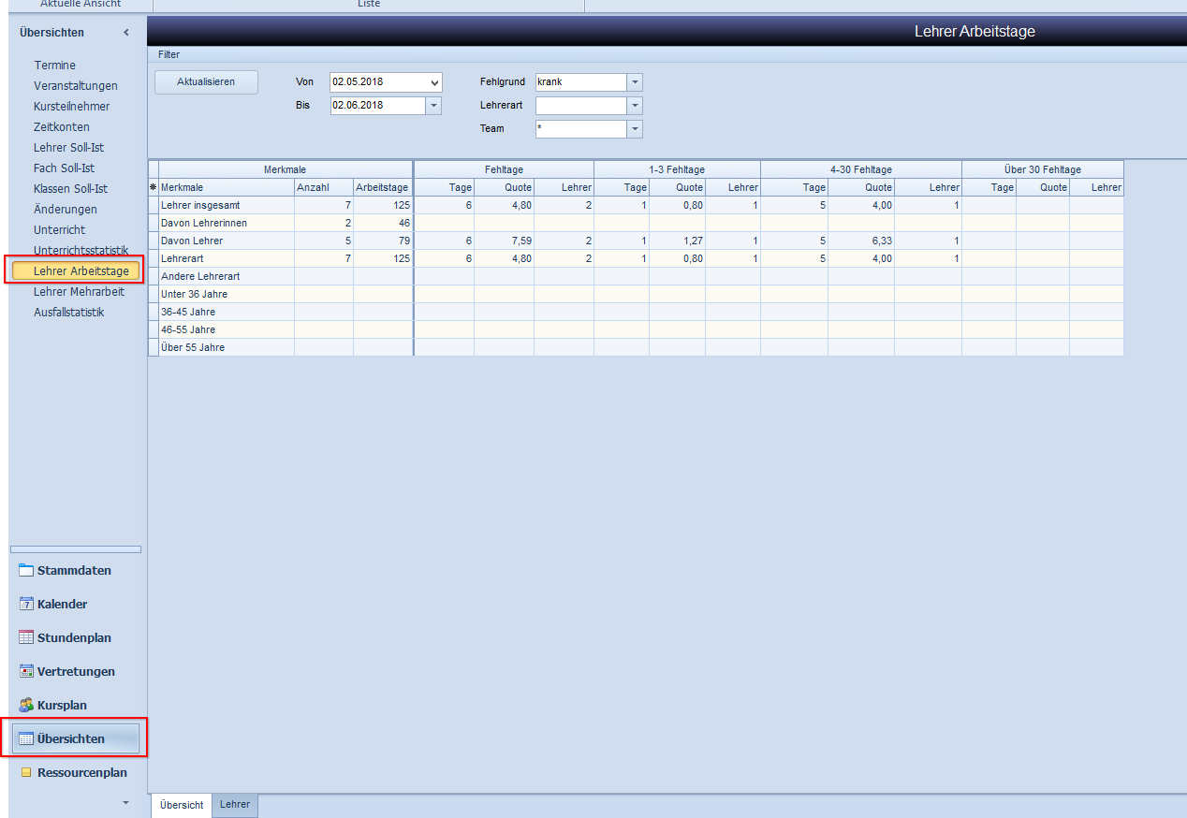The width and height of the screenshot is (1187, 818).
Task: Click the Stammdaten folder icon
Action: 26,570
